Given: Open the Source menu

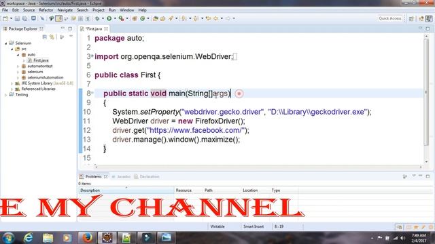Looking at the screenshot, I should [29, 10].
